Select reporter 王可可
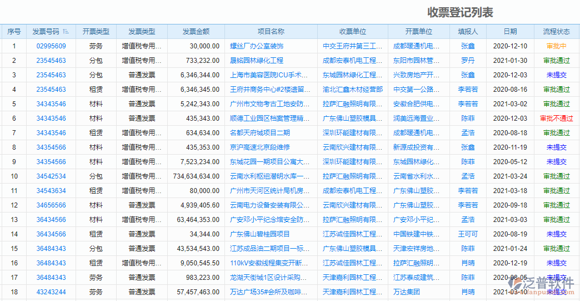 (468, 234)
